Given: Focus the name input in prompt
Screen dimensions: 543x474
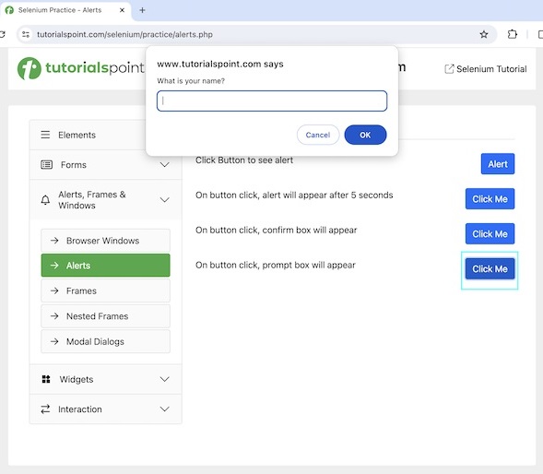Looking at the screenshot, I should (x=272, y=101).
